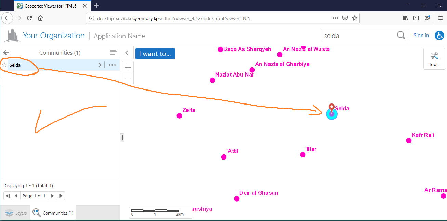Open the accessibility wheelchair icon
Image resolution: width=447 pixels, height=221 pixels.
pos(439,36)
